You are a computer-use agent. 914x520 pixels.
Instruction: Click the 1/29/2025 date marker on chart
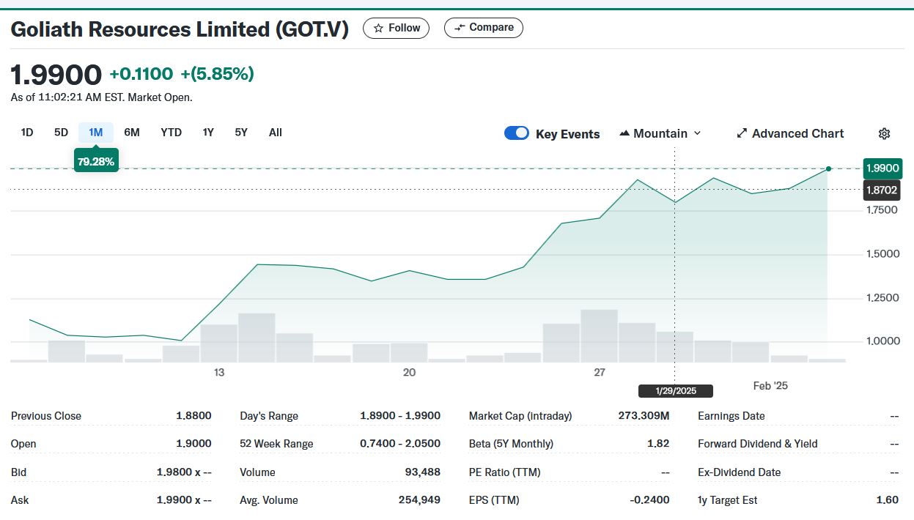coord(676,391)
